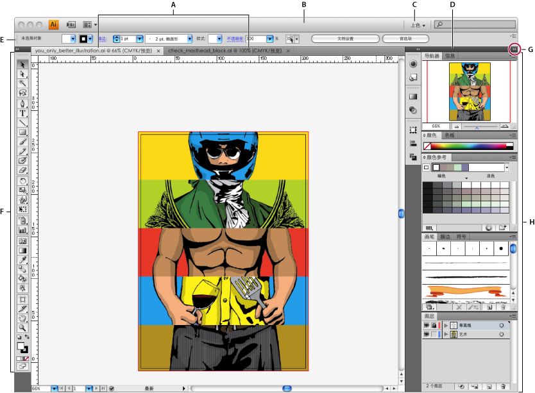Switch to the 色板 panel tab
This screenshot has width=535, height=393.
[x=448, y=135]
